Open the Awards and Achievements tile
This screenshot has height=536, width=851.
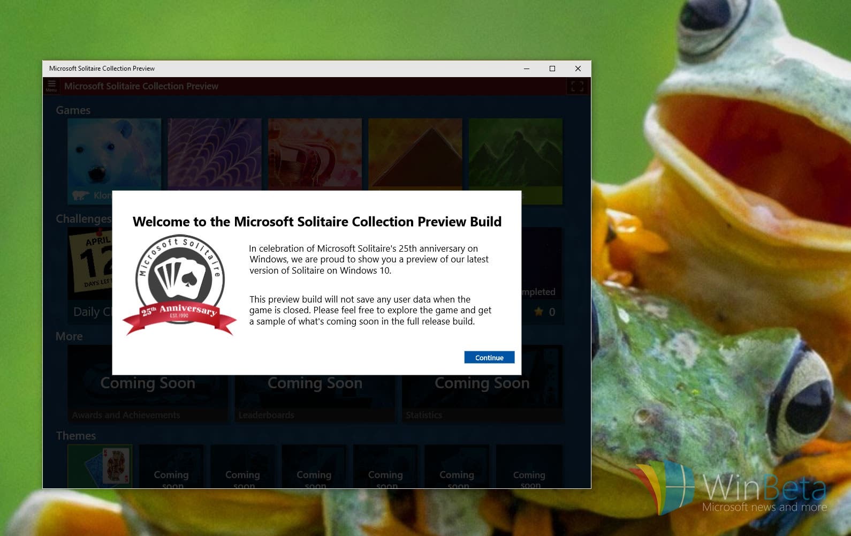[147, 384]
